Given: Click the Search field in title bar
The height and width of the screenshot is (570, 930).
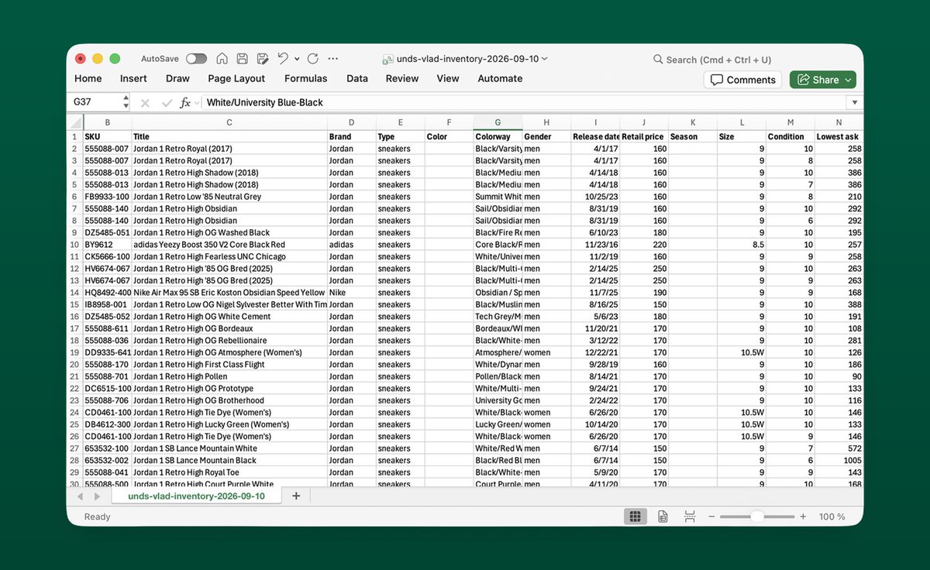Looking at the screenshot, I should 712,60.
